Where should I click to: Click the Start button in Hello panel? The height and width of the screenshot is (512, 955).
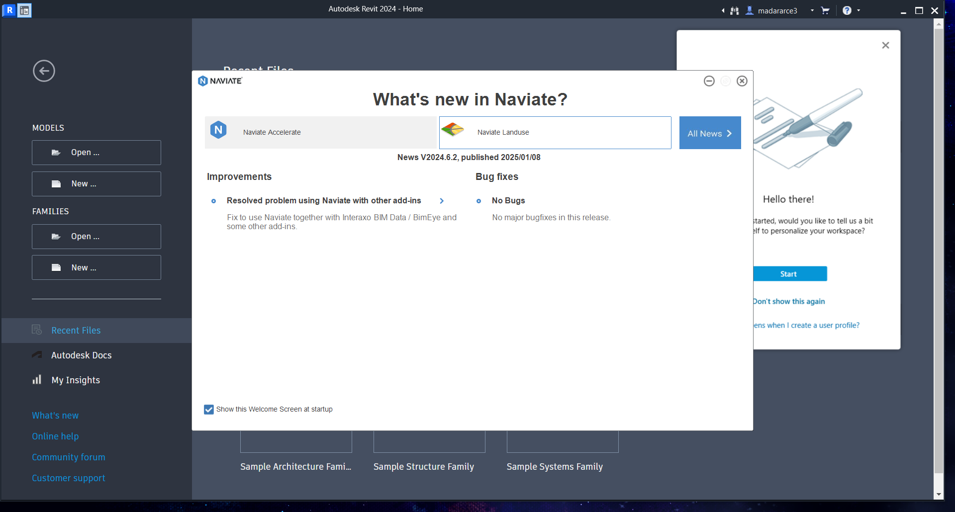[x=789, y=274]
